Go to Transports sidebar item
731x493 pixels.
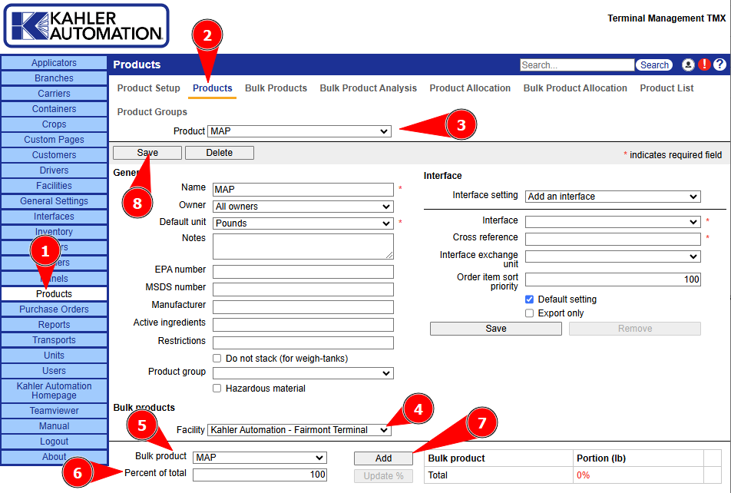54,340
